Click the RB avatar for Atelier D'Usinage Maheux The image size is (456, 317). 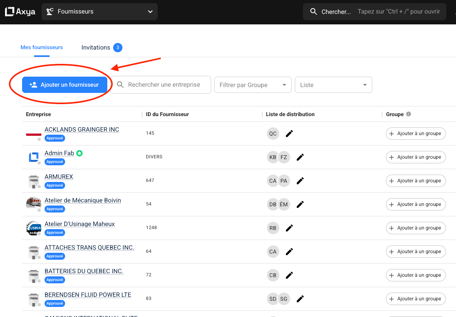(273, 228)
